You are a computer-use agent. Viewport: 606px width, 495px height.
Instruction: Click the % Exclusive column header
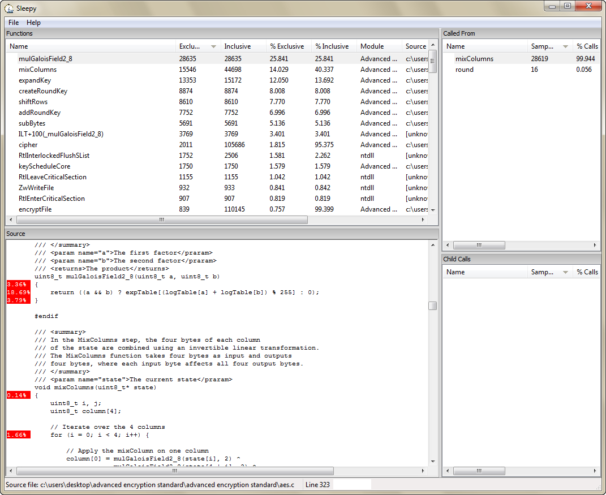(287, 46)
